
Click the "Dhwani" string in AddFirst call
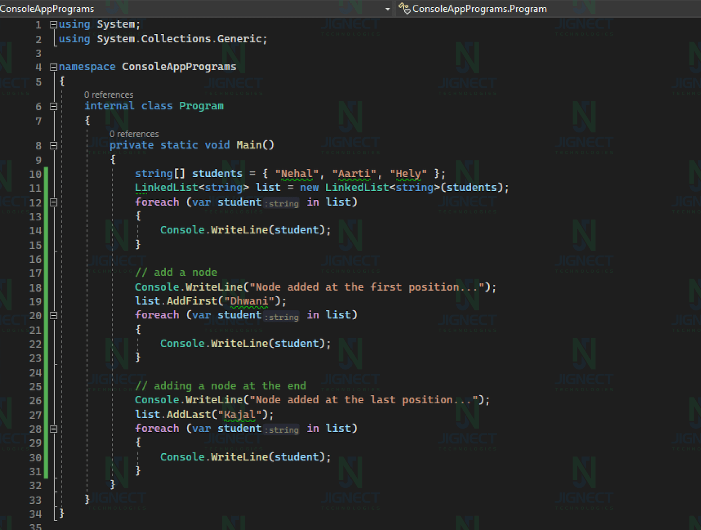click(x=249, y=301)
